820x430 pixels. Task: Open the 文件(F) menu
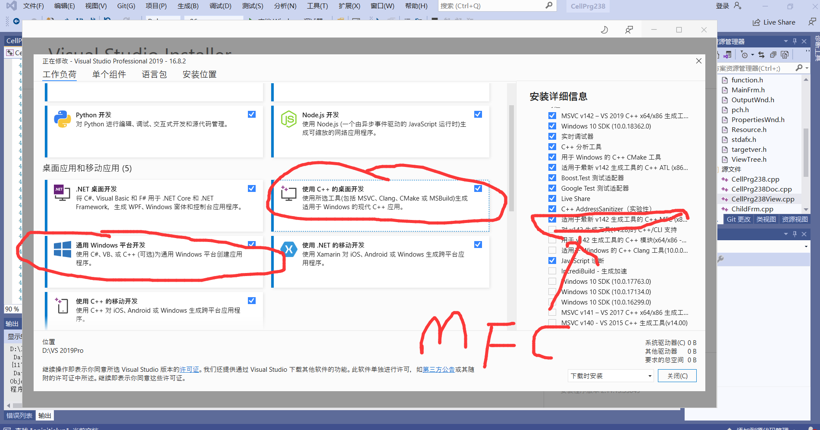coord(33,6)
